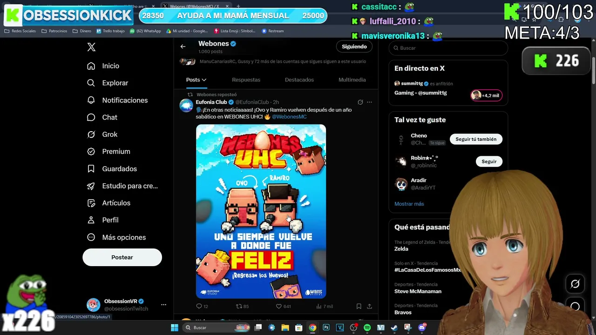Open Grok actions icon on the post
This screenshot has height=335, width=596.
(360, 102)
